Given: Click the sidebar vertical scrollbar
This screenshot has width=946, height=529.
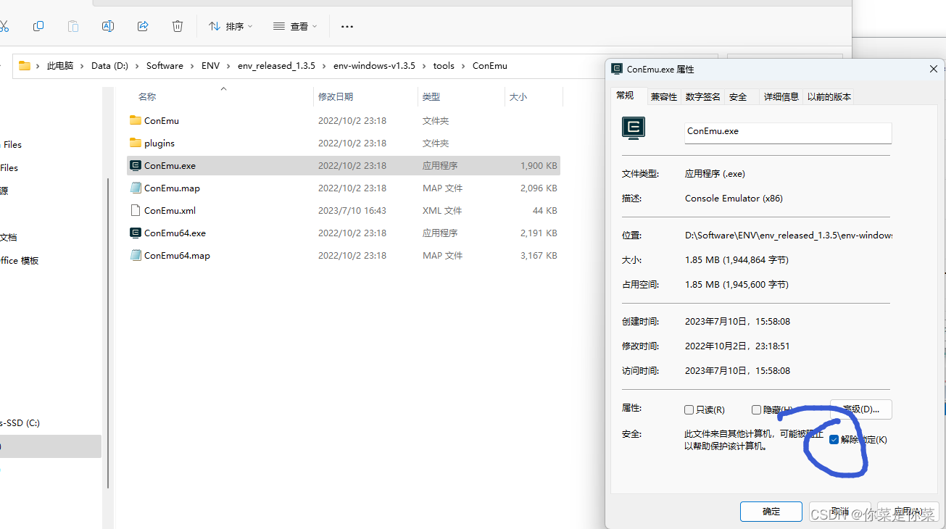Looking at the screenshot, I should click(x=108, y=333).
